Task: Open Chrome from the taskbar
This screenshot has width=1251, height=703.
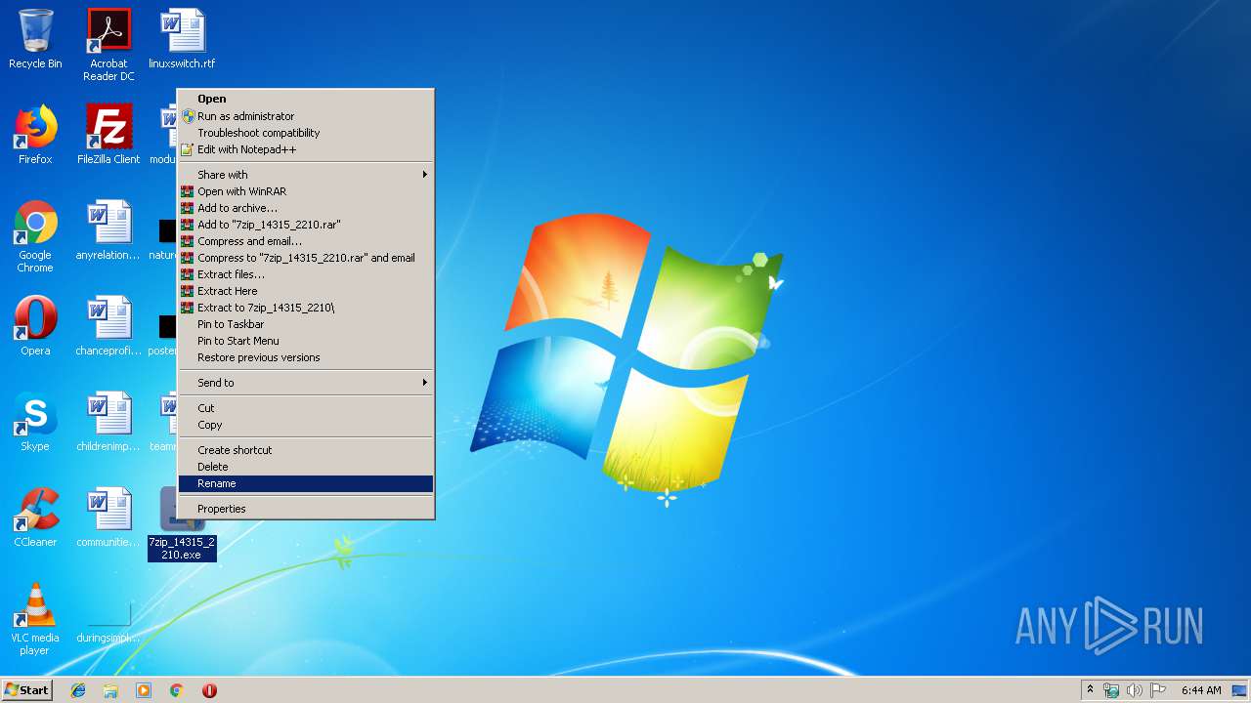Action: coord(177,690)
